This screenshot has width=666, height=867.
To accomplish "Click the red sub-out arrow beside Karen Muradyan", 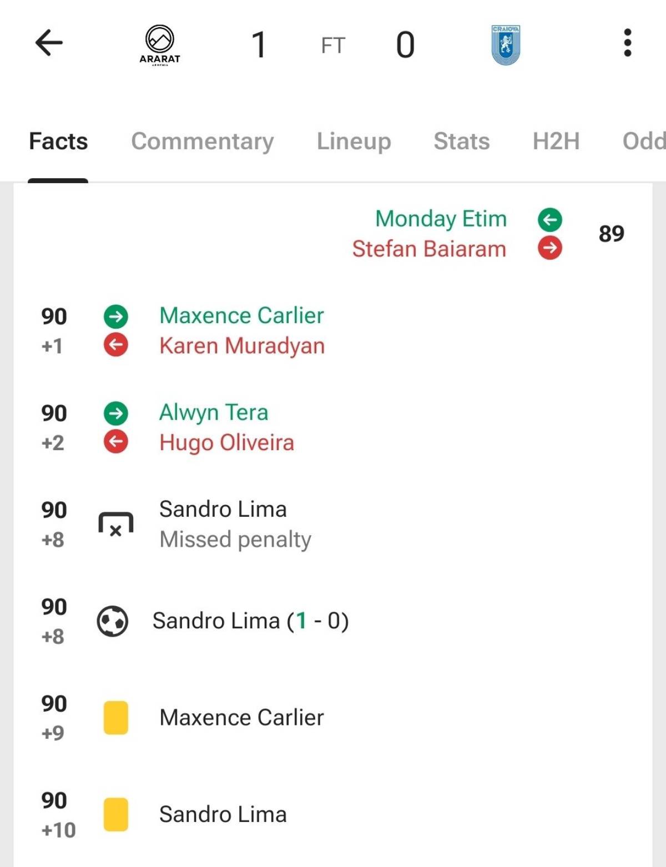I will (116, 345).
